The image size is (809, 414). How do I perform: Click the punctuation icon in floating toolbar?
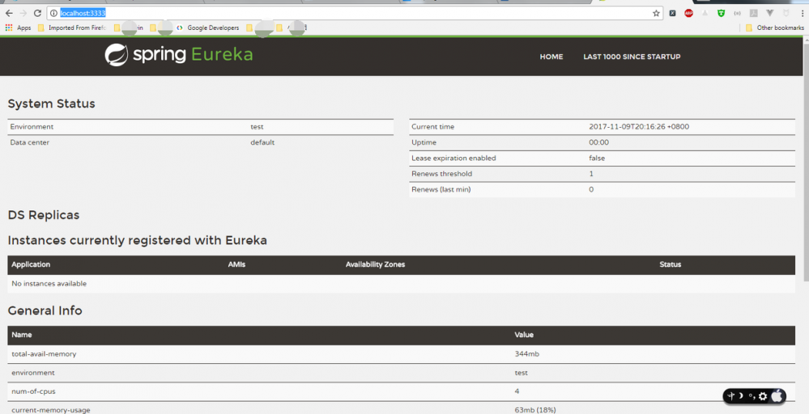point(752,396)
